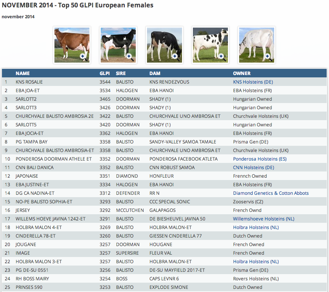Click the CNN Holsteins (DE) link
The image size is (329, 292).
(254, 168)
